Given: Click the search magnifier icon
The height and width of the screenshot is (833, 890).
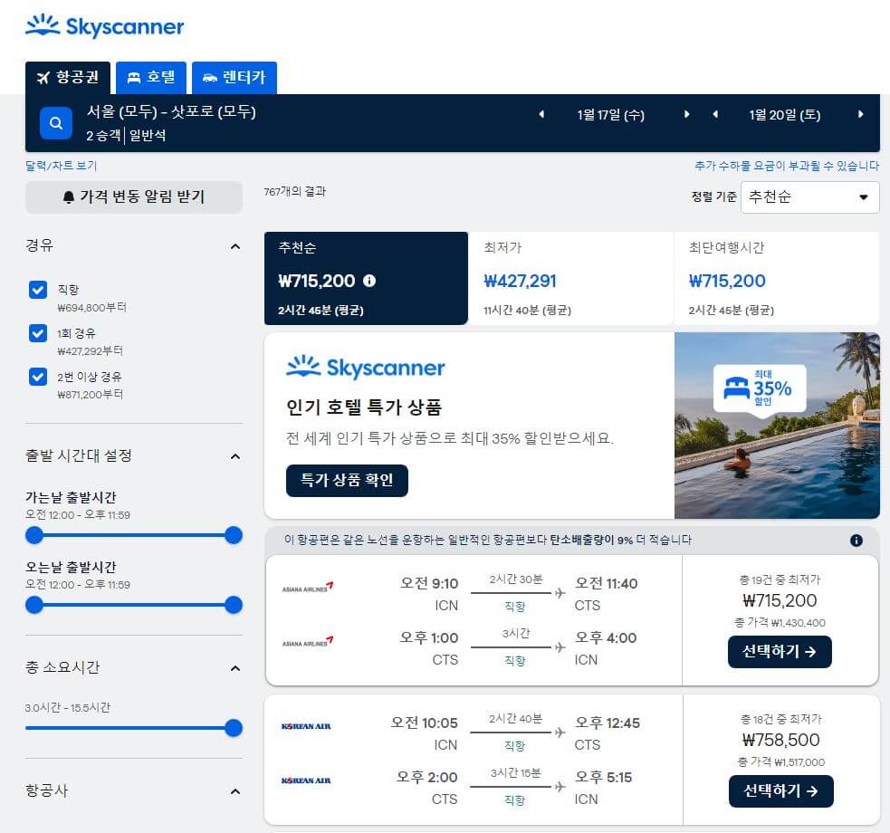Looking at the screenshot, I should click(55, 123).
